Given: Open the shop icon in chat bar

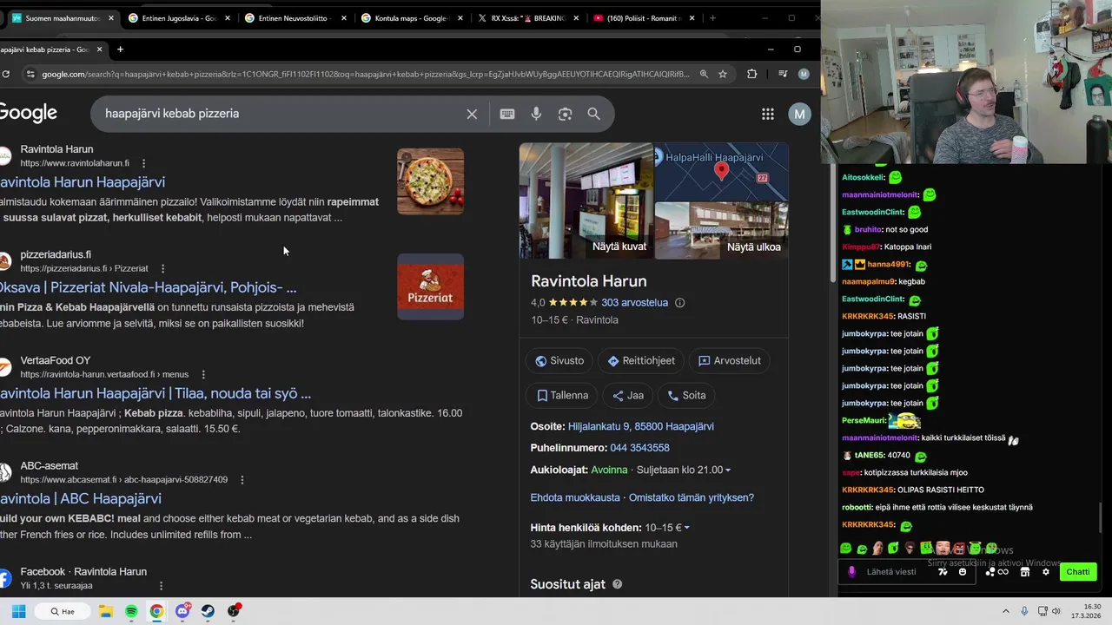Looking at the screenshot, I should point(1025,572).
